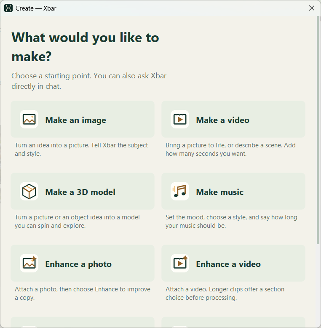Select the Make music card
The width and height of the screenshot is (321, 328).
point(233,191)
